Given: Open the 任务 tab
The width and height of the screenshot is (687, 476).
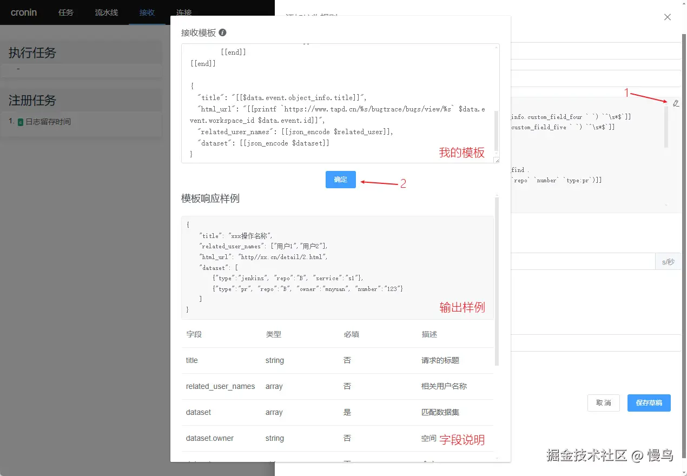Looking at the screenshot, I should 66,12.
